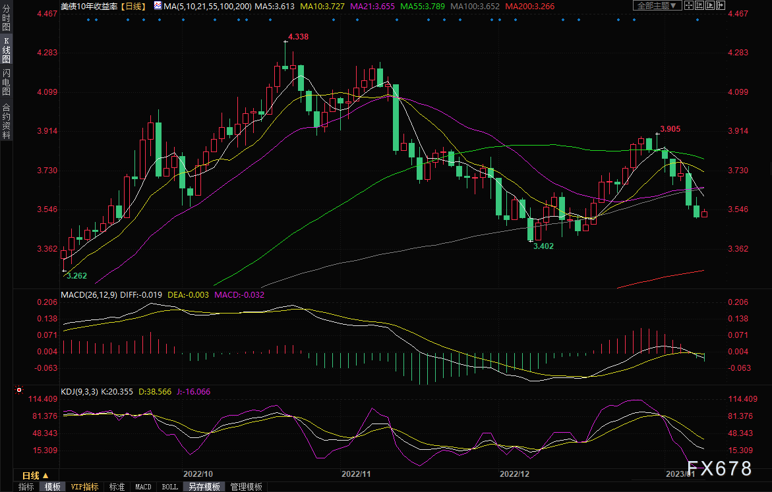Select the K线图 sidebar tab

coord(6,50)
